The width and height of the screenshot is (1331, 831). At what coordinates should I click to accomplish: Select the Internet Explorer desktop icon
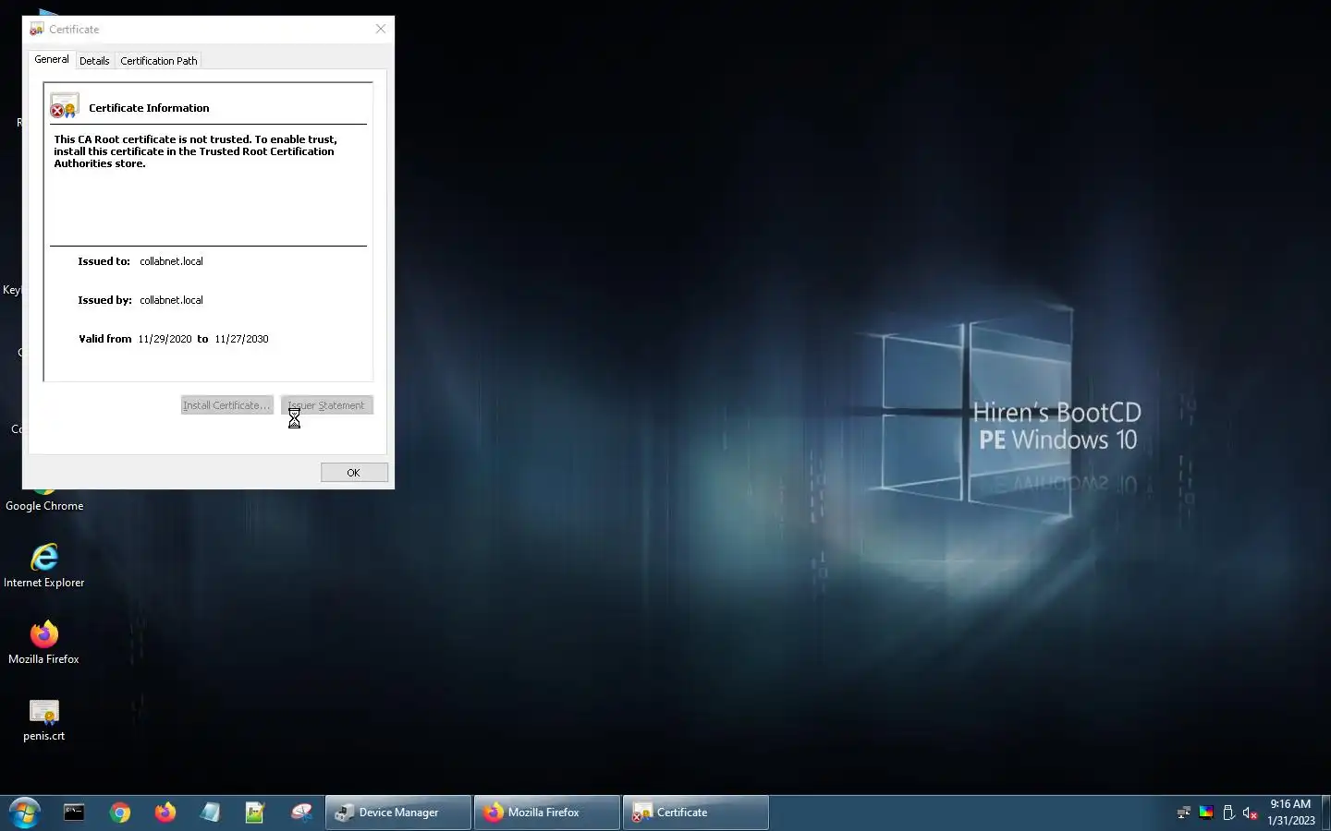pos(43,565)
